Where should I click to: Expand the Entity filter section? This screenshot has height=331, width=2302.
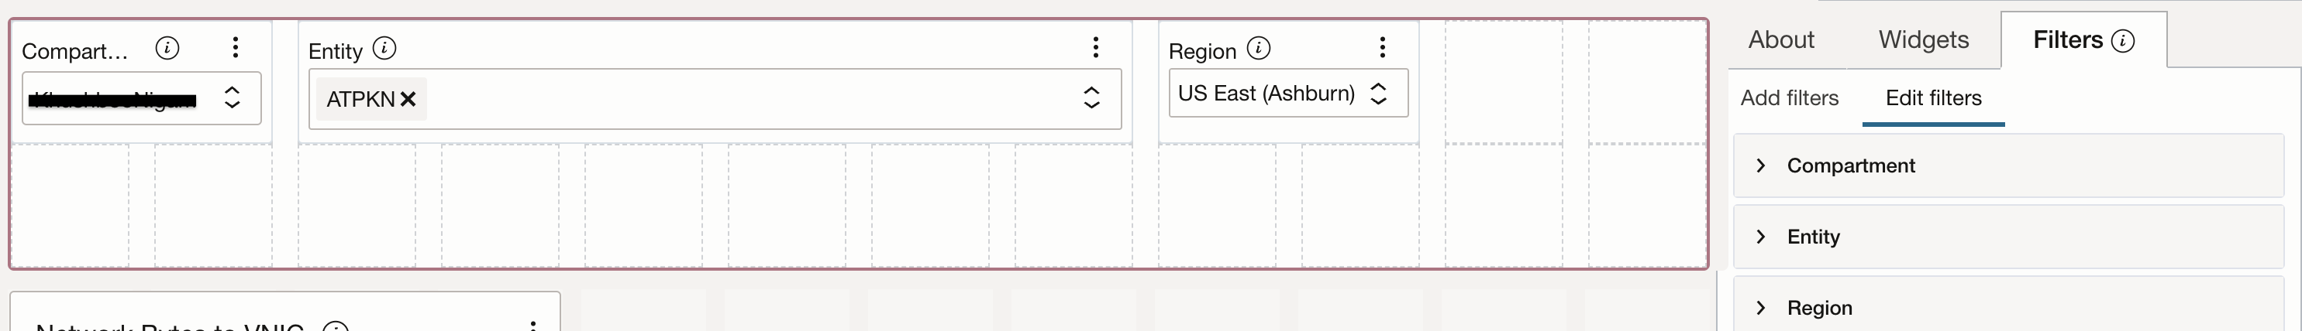[1761, 237]
